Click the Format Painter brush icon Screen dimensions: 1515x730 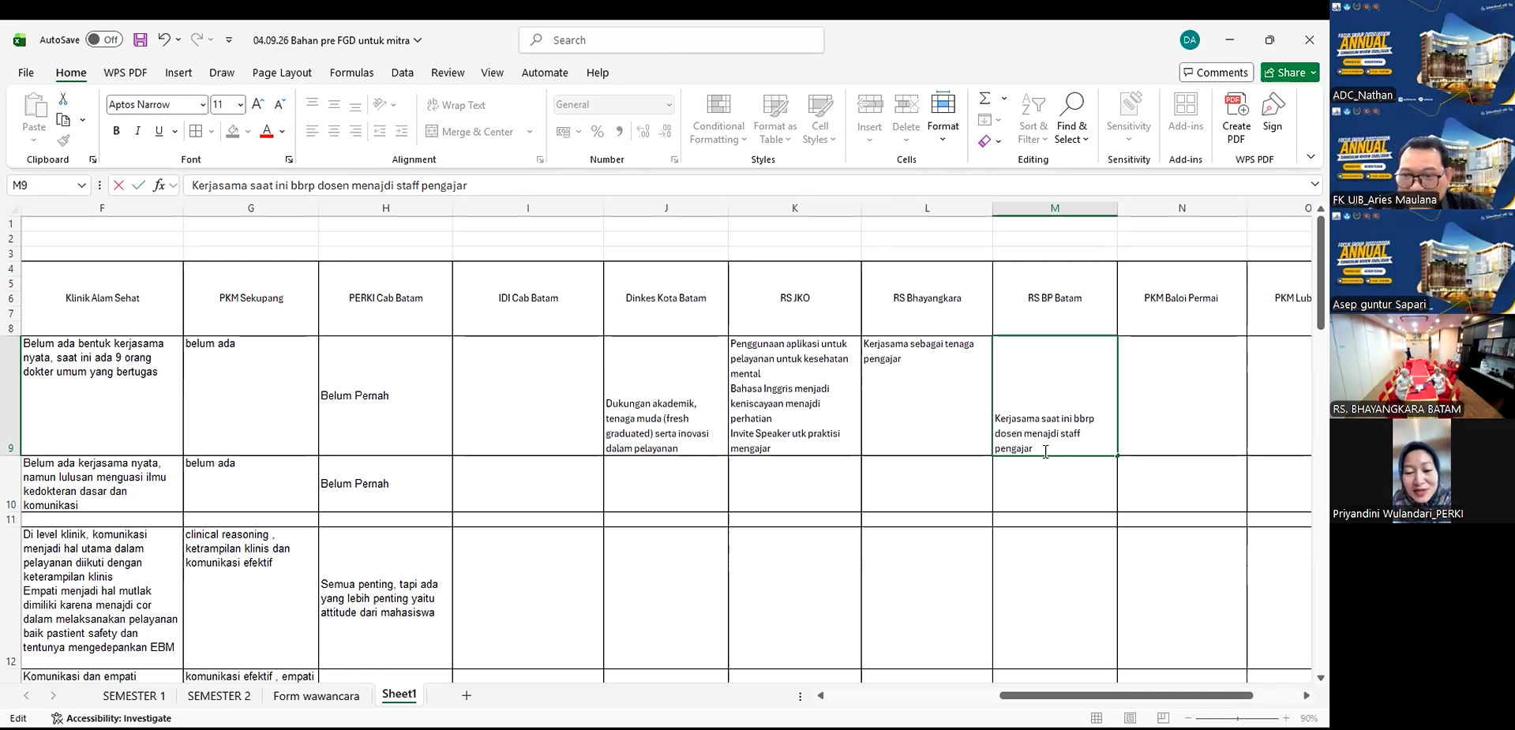(63, 140)
